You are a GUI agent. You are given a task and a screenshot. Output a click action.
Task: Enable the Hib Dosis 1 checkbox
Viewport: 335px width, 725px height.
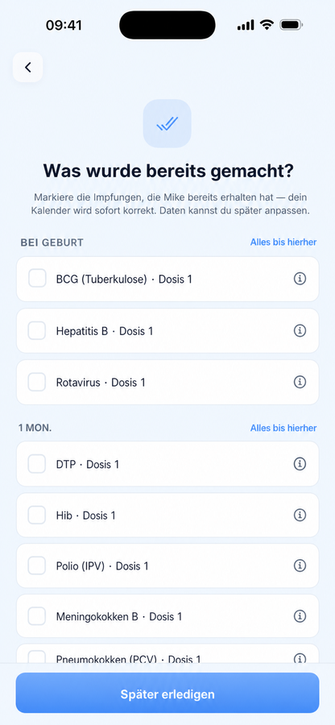point(37,515)
